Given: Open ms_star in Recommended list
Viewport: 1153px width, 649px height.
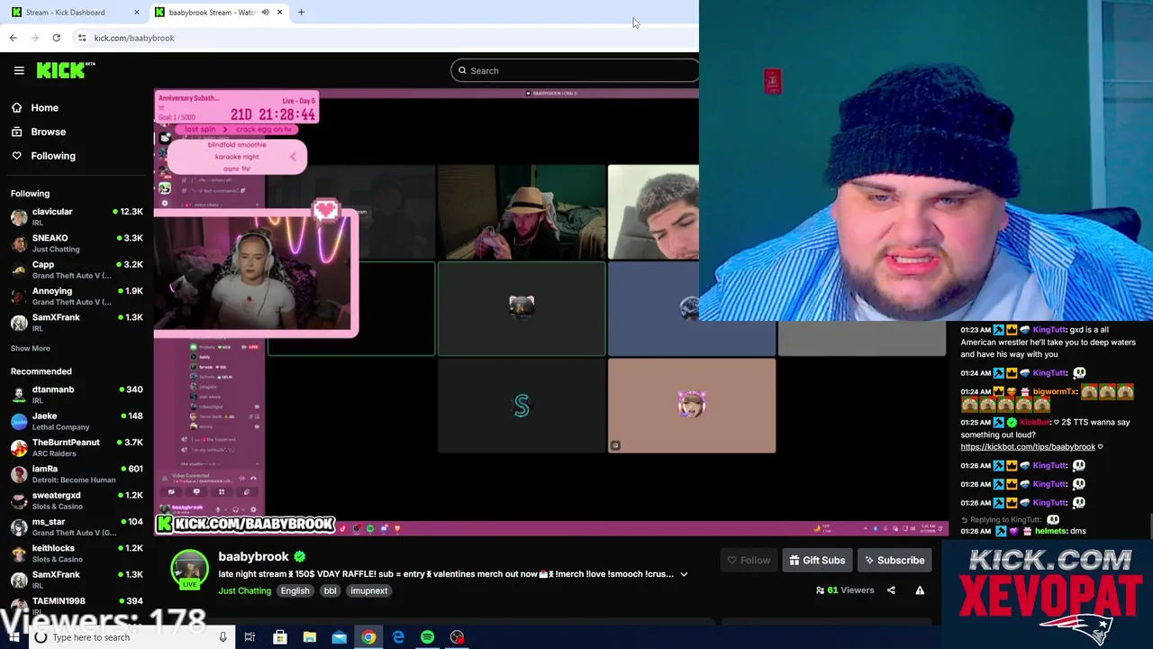Looking at the screenshot, I should click(77, 526).
